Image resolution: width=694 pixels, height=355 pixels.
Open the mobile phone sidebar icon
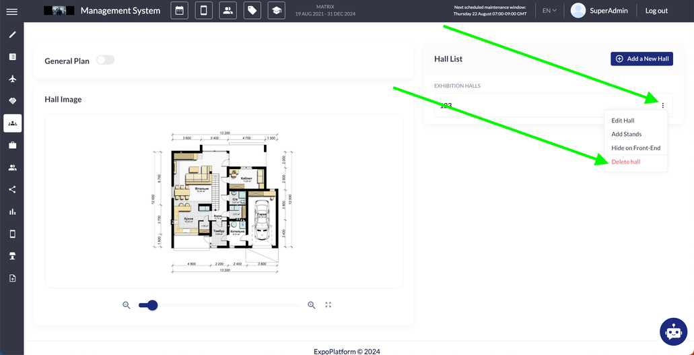point(12,234)
